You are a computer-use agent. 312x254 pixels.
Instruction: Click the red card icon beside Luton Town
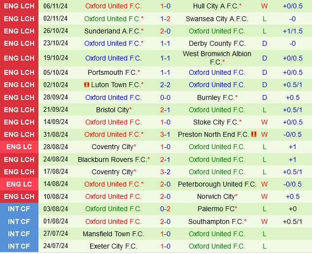(87, 85)
